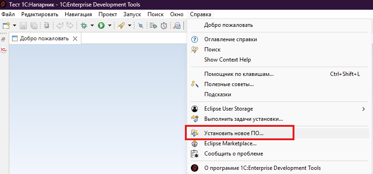373x174 pixels.
Task: Expand the Debug configurations dropdown arrow
Action: (x=92, y=25)
